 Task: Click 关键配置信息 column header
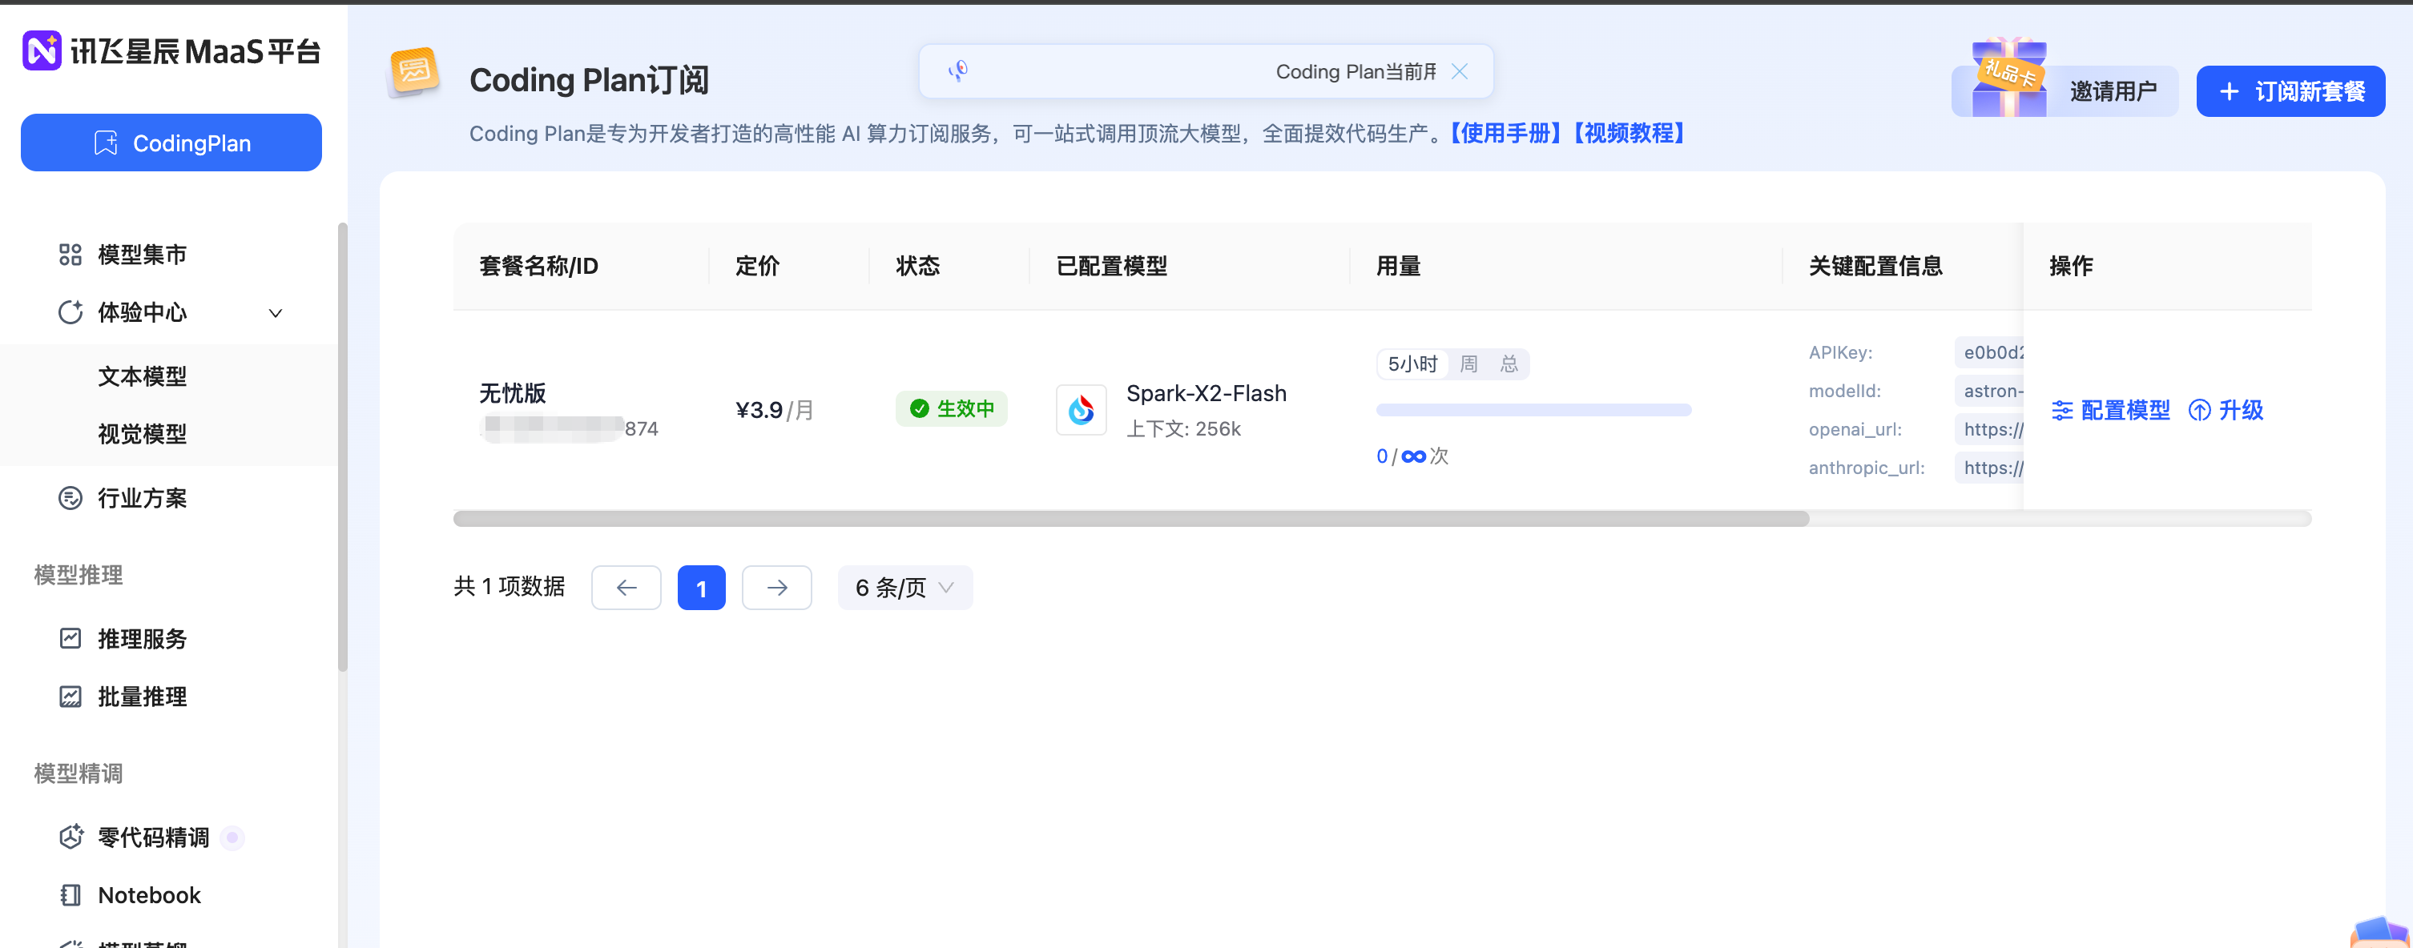1875,266
